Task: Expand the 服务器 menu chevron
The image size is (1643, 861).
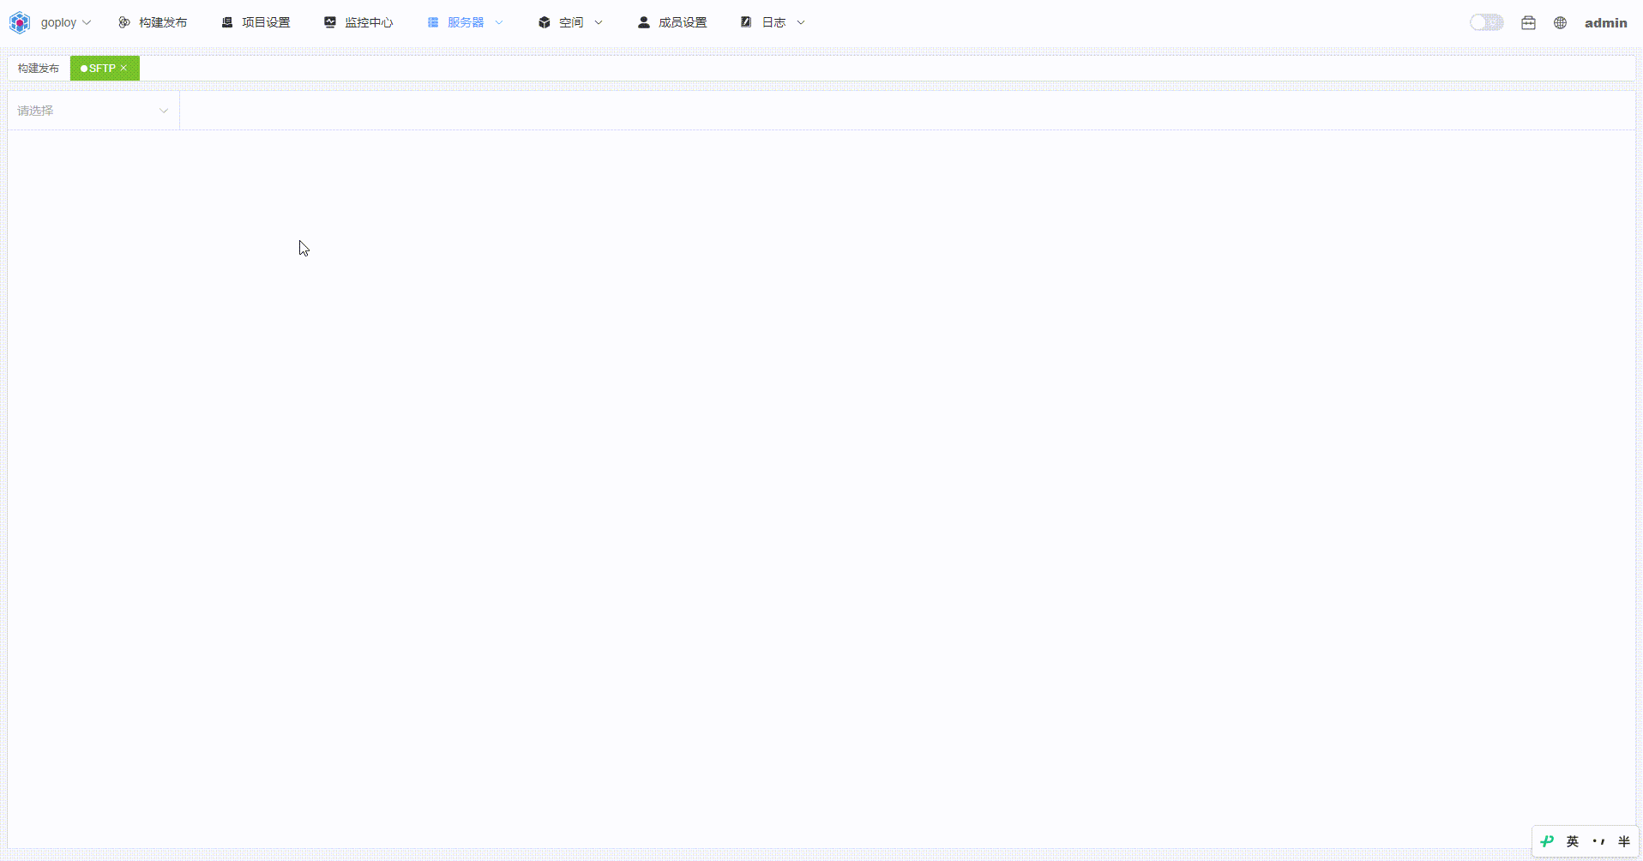Action: 499,22
